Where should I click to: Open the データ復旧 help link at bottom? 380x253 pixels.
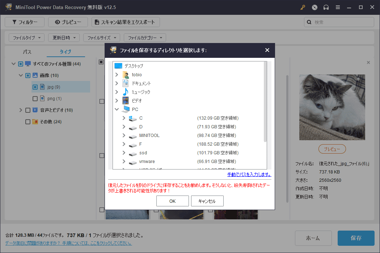tap(69, 243)
